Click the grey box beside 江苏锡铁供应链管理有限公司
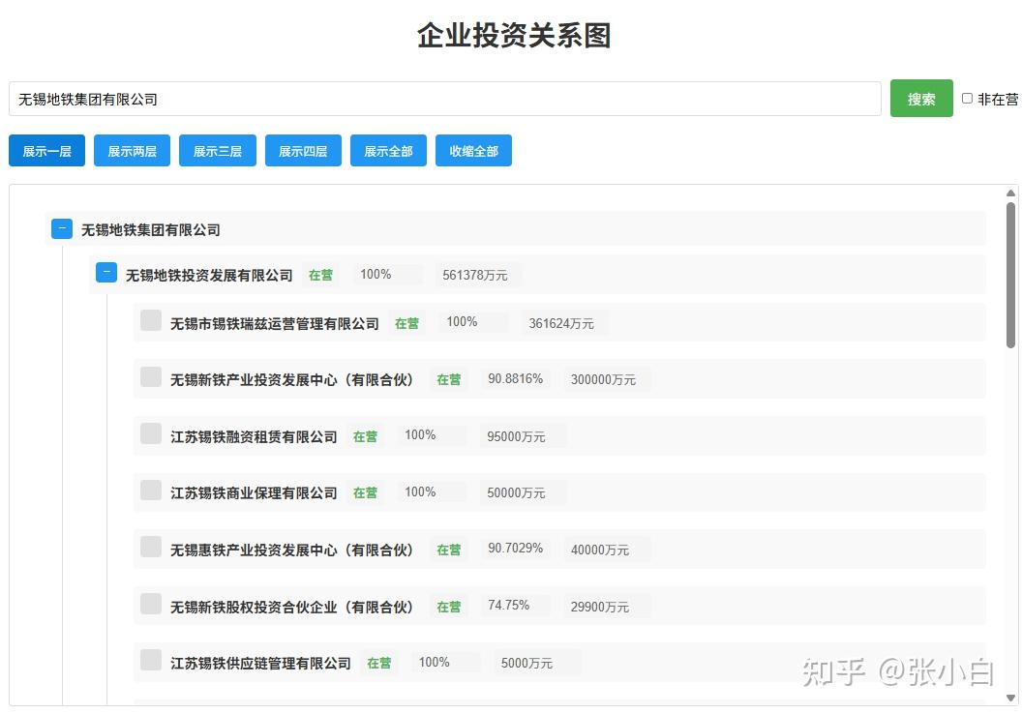1022x714 pixels. point(151,660)
